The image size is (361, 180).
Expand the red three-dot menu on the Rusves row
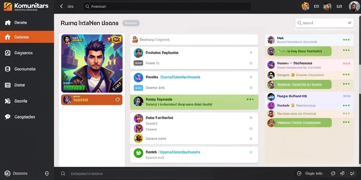coord(346,63)
